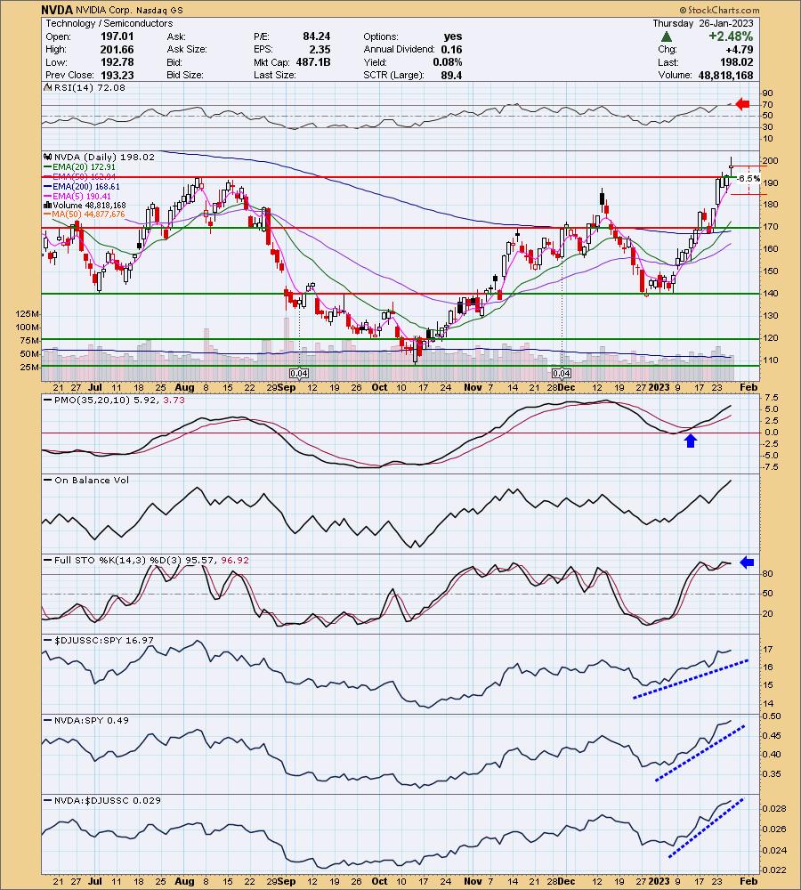Click the EMA(5) 190.41 legend entry

77,196
